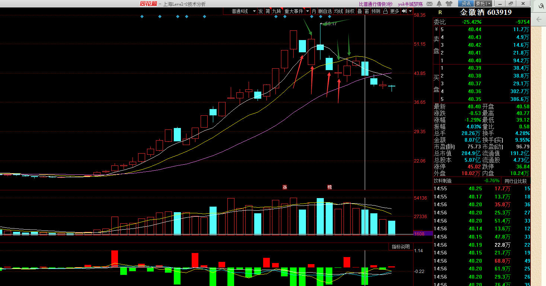Click the 饮料制造 industry label
This screenshot has width=546, height=286.
pyautogui.click(x=443, y=181)
